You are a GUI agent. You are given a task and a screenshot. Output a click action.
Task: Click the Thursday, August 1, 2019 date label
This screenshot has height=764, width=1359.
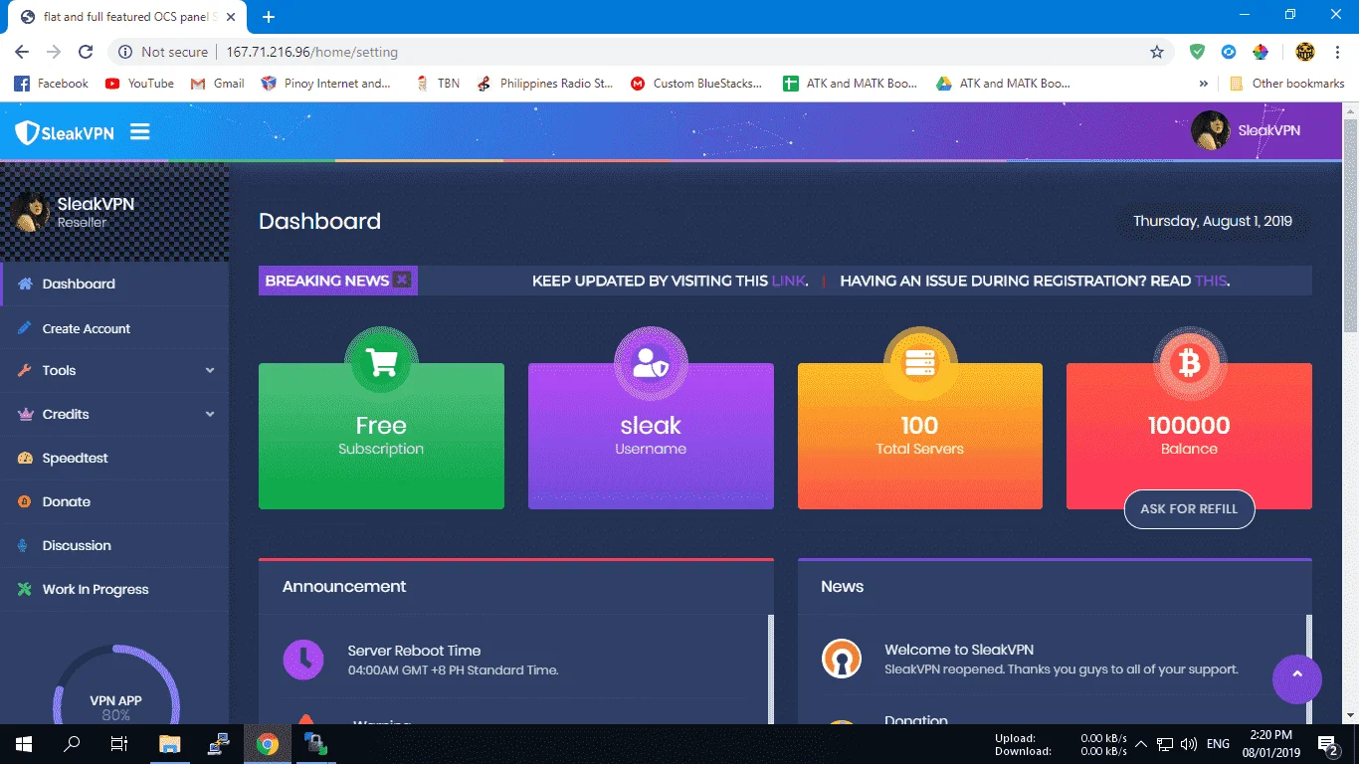(x=1212, y=221)
